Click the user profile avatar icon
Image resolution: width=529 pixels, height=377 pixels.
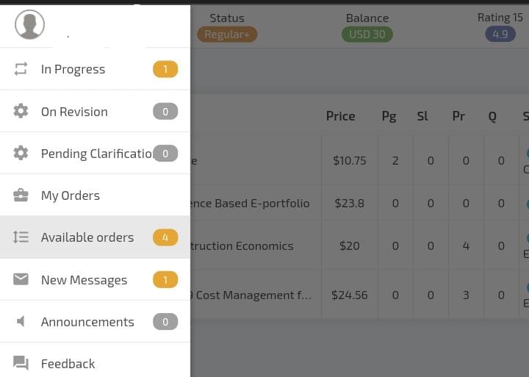pyautogui.click(x=29, y=24)
